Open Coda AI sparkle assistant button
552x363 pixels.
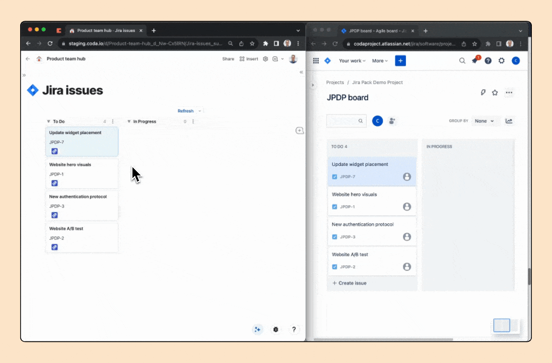tap(257, 330)
